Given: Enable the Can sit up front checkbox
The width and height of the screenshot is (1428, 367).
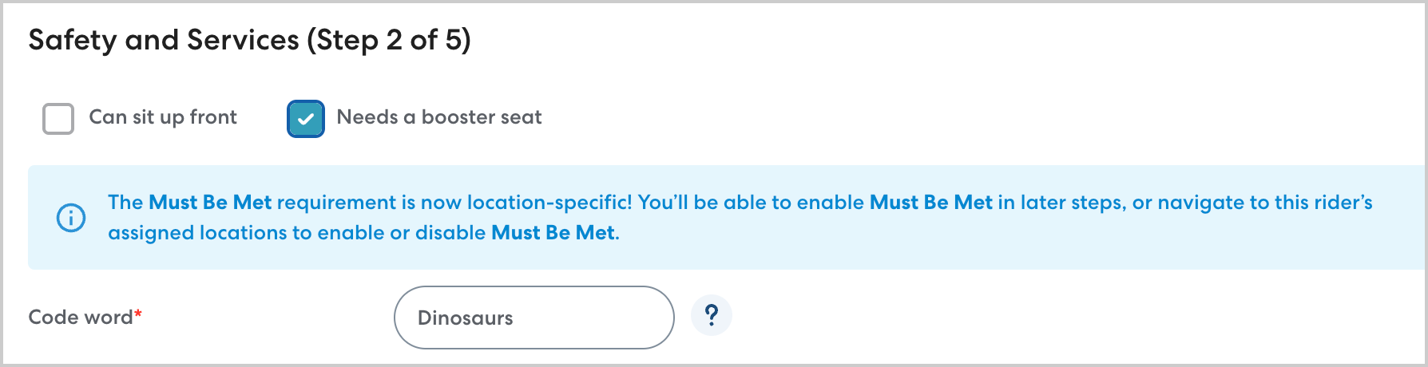Looking at the screenshot, I should pos(58,119).
